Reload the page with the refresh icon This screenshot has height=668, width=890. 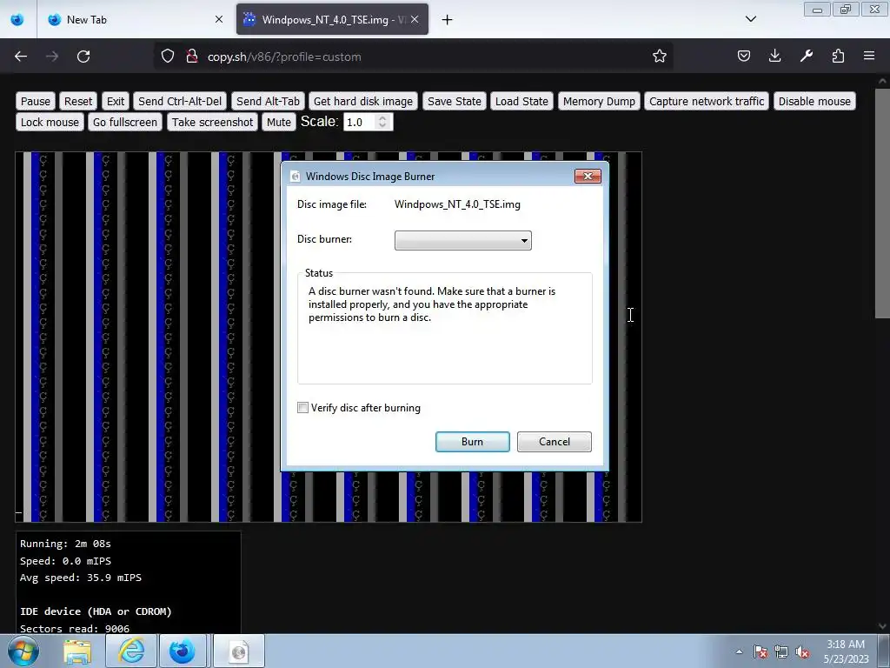83,57
